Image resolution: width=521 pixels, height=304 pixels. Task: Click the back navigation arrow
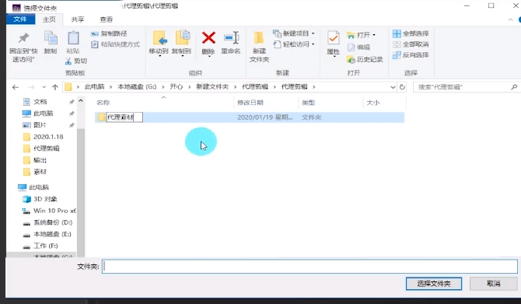click(16, 87)
